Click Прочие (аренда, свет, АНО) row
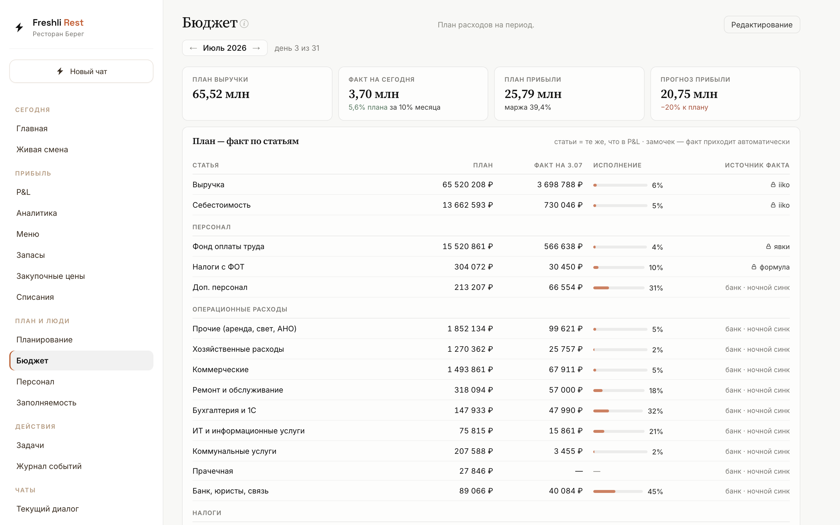 click(x=491, y=328)
